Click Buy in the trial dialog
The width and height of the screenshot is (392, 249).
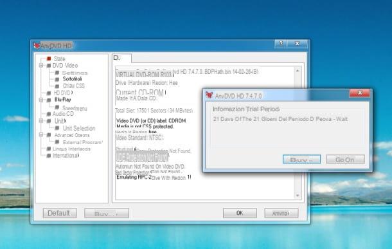pos(302,160)
